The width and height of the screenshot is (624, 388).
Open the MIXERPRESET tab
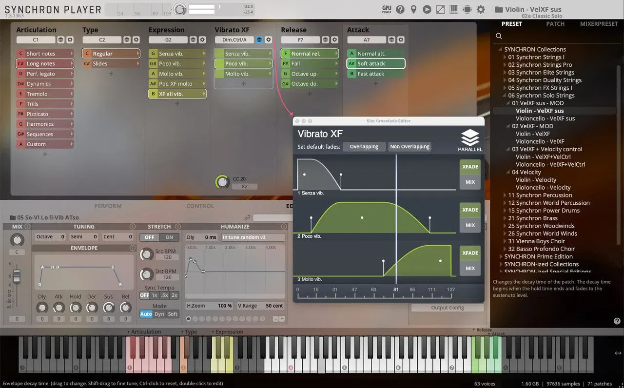point(599,24)
